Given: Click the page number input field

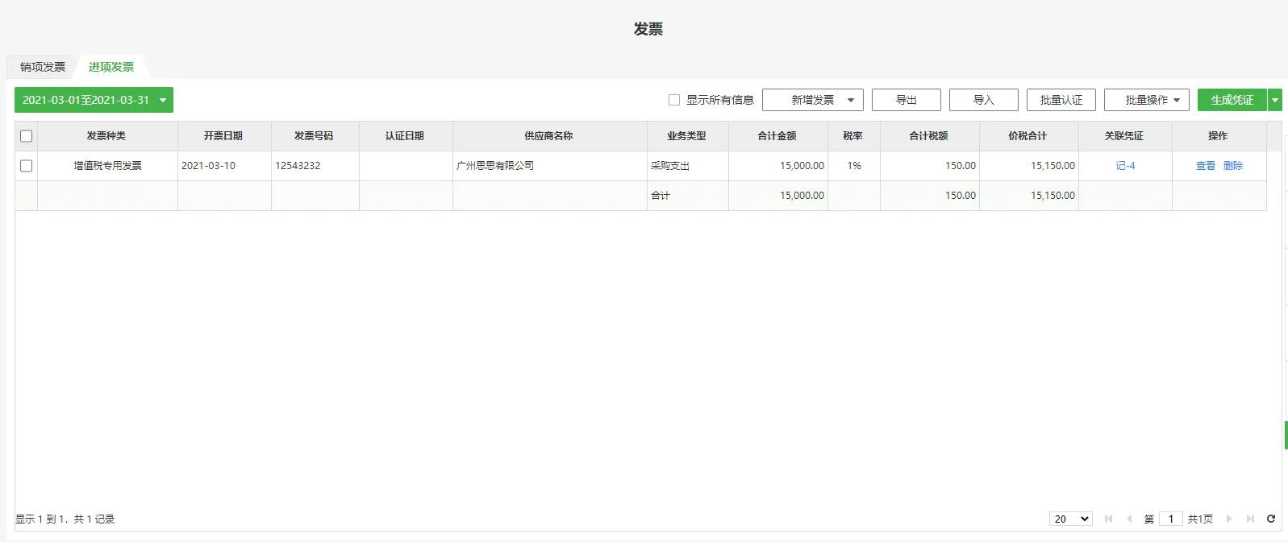Looking at the screenshot, I should [1171, 519].
